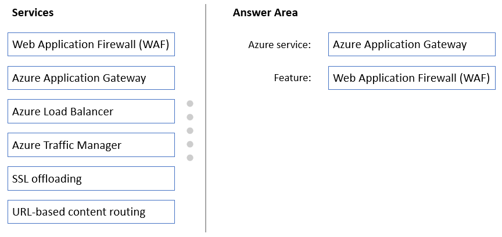Click the Azure service answer box
Image resolution: width=502 pixels, height=237 pixels.
412,44
